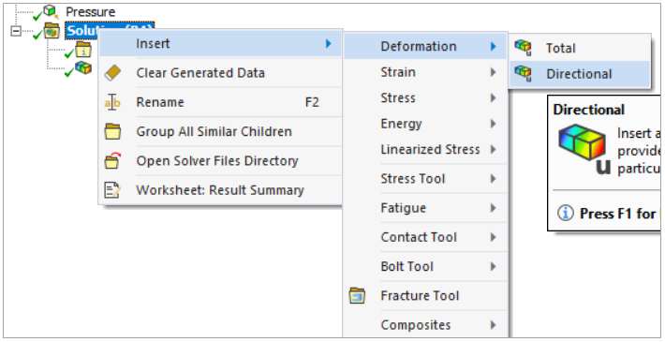665x342 pixels.
Task: Open the Fatigue submenu arrow
Action: (493, 208)
